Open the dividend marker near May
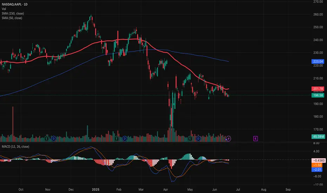Image resolution: width=327 pixels, height=193 pixels. [198, 139]
